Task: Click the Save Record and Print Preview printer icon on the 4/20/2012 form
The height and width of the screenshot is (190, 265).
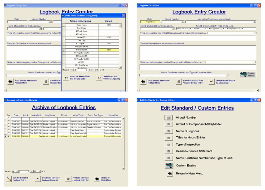Action: (x=179, y=82)
